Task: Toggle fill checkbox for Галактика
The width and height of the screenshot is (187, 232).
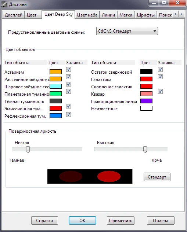Action: coord(160,77)
